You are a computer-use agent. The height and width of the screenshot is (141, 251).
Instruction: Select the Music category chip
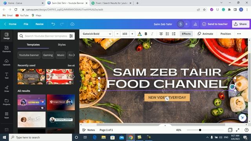[61, 55]
